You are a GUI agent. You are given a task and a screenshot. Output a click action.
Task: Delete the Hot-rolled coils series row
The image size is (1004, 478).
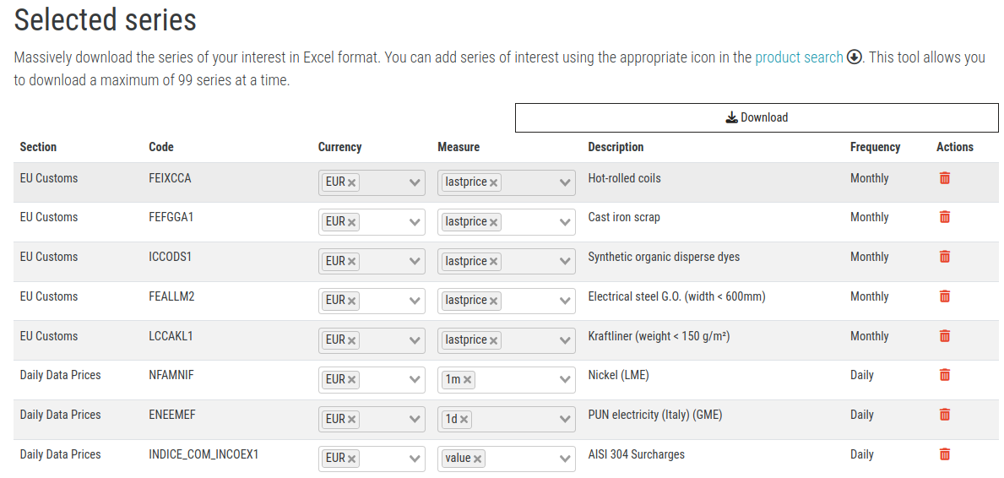pyautogui.click(x=944, y=178)
